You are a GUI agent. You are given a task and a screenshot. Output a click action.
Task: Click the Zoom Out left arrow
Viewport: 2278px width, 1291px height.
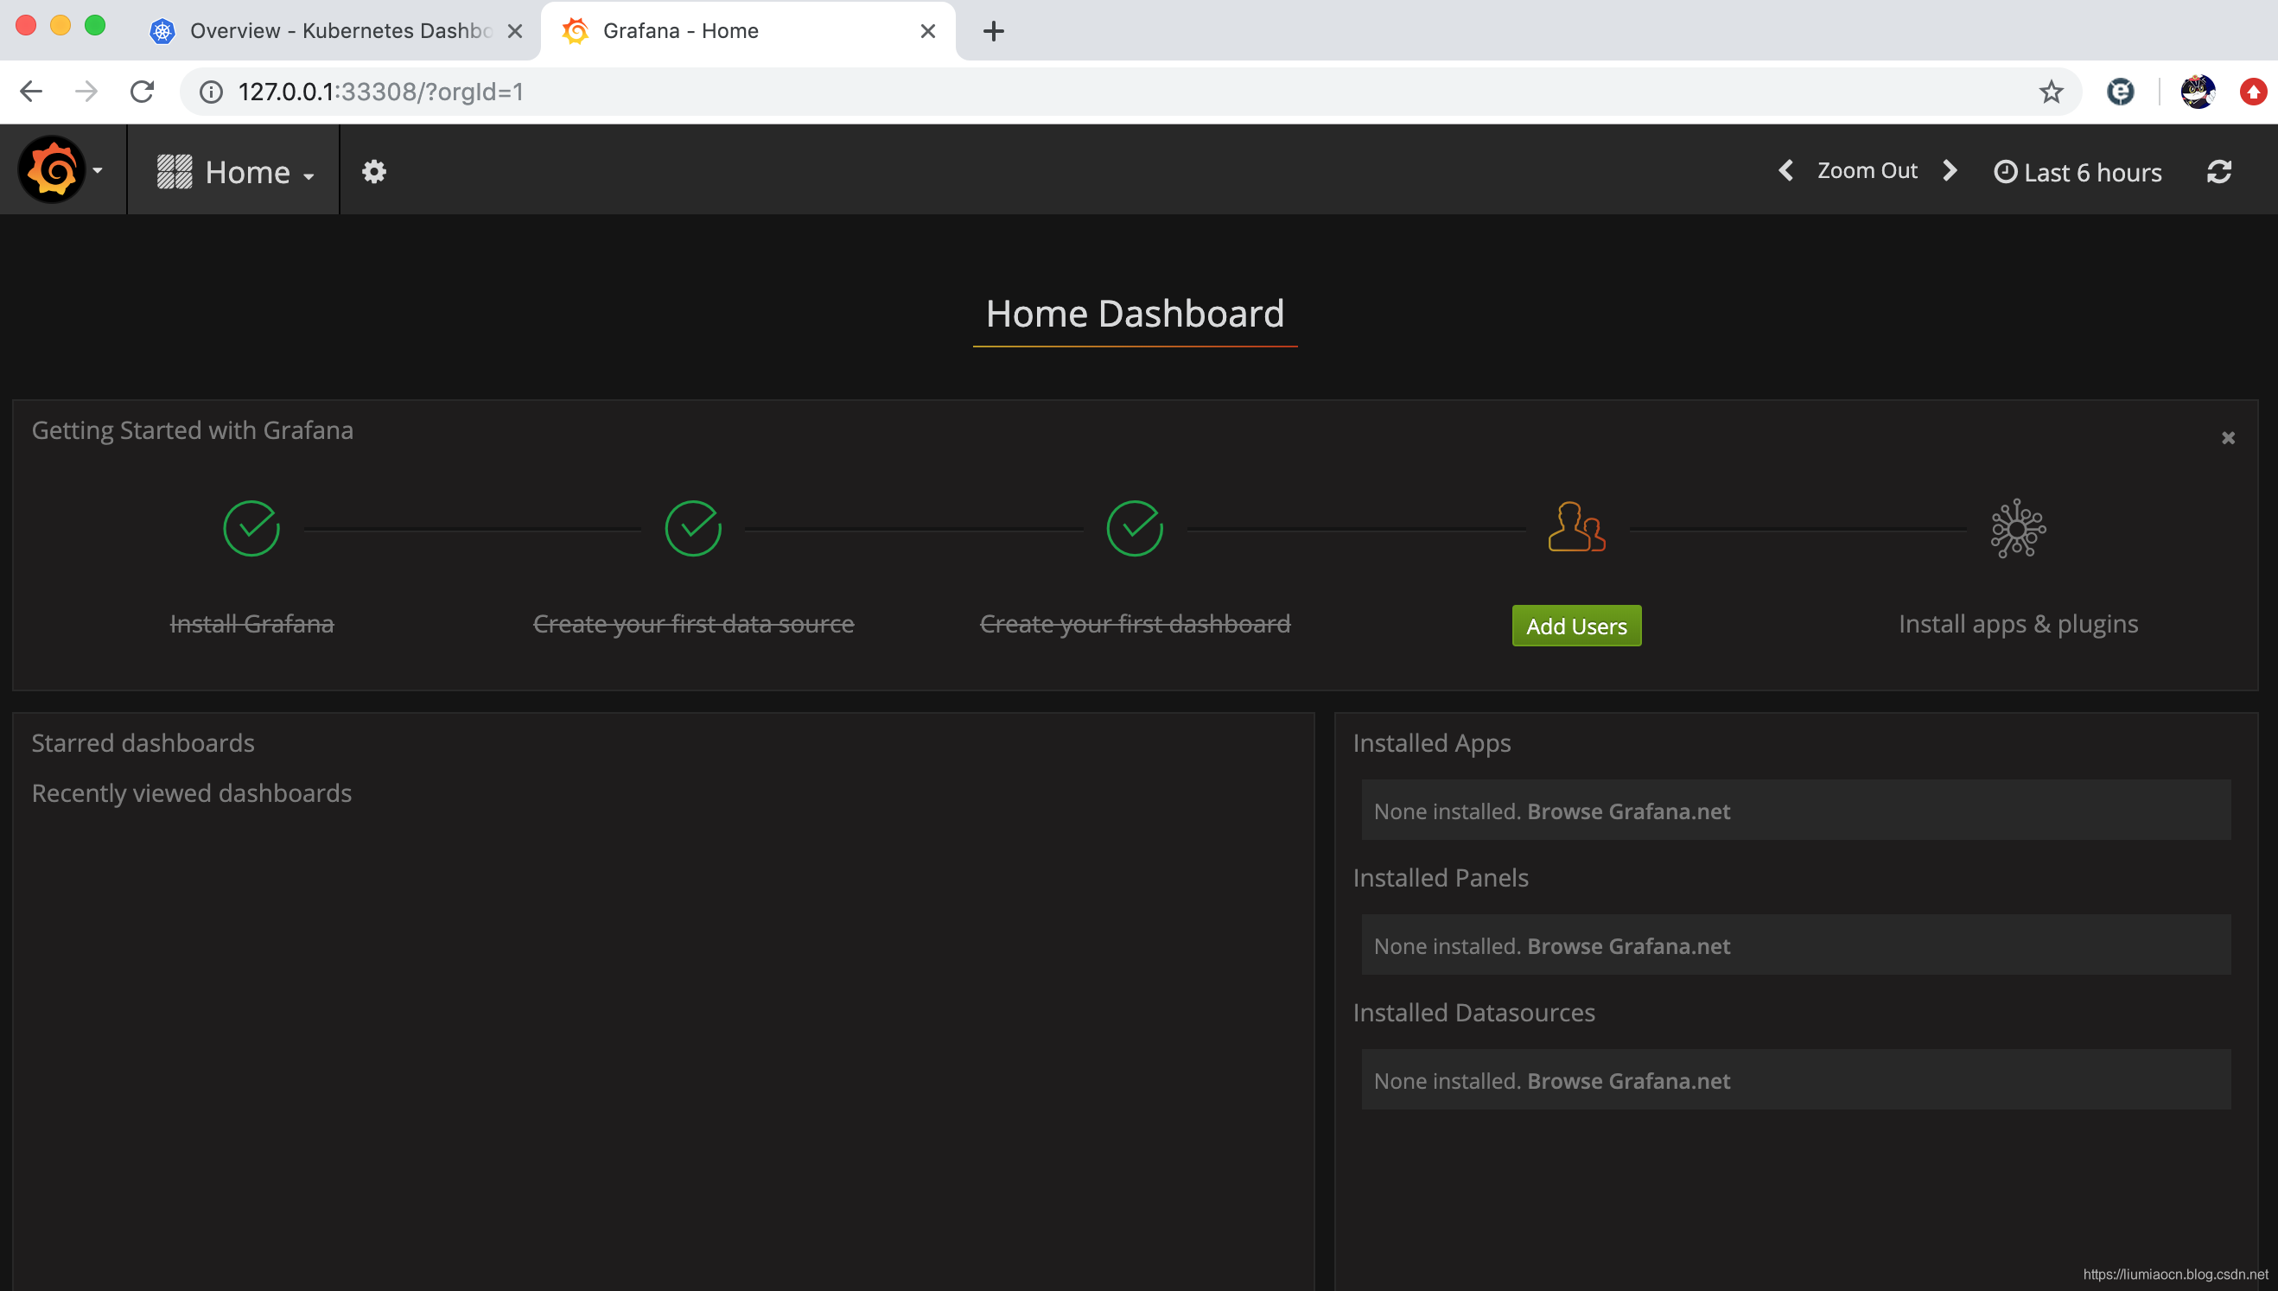tap(1787, 170)
